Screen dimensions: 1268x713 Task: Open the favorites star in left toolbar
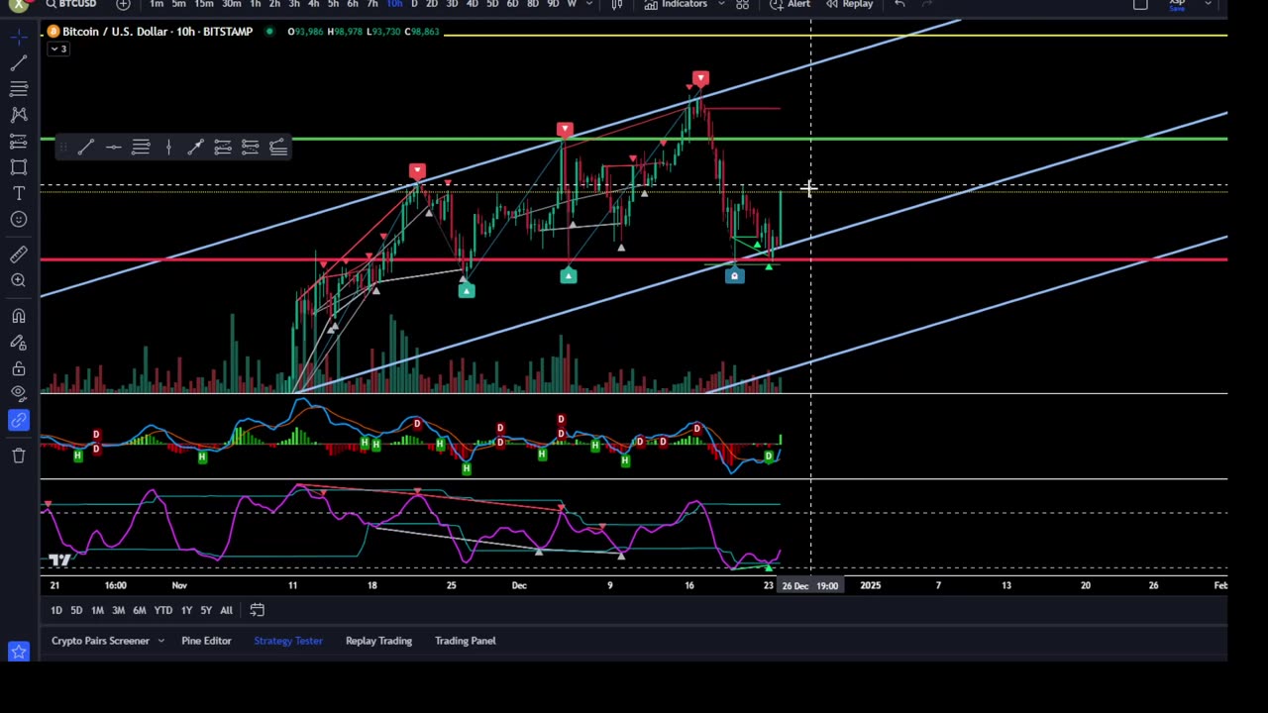coord(19,651)
